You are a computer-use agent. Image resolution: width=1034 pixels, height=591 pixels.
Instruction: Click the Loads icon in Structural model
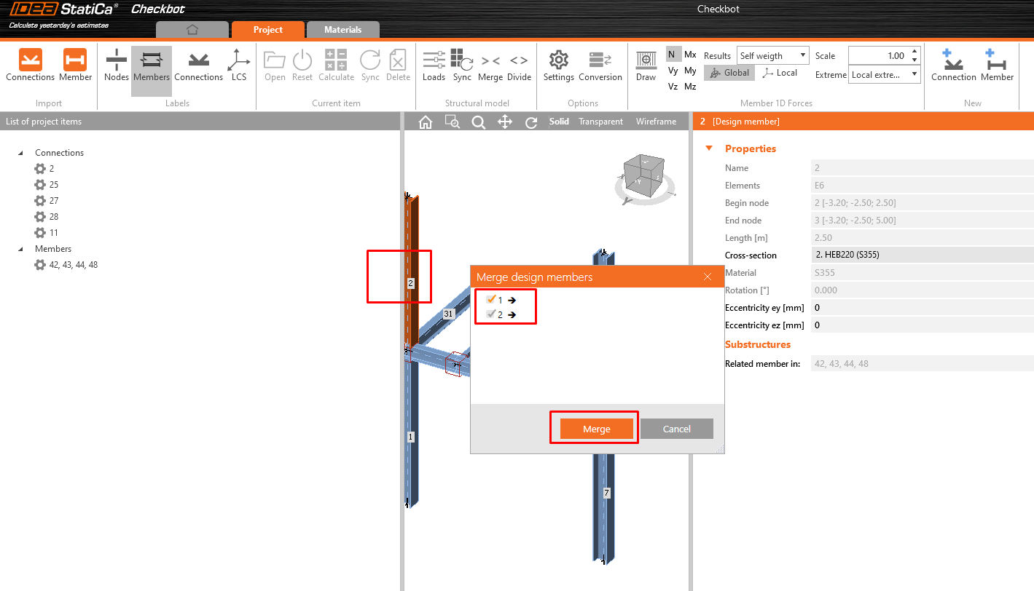[x=434, y=66]
